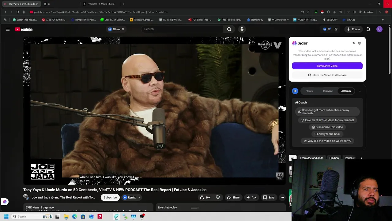Collapse the AI Coach panel chevron
Screen dimensions: 392x221
pos(360,91)
